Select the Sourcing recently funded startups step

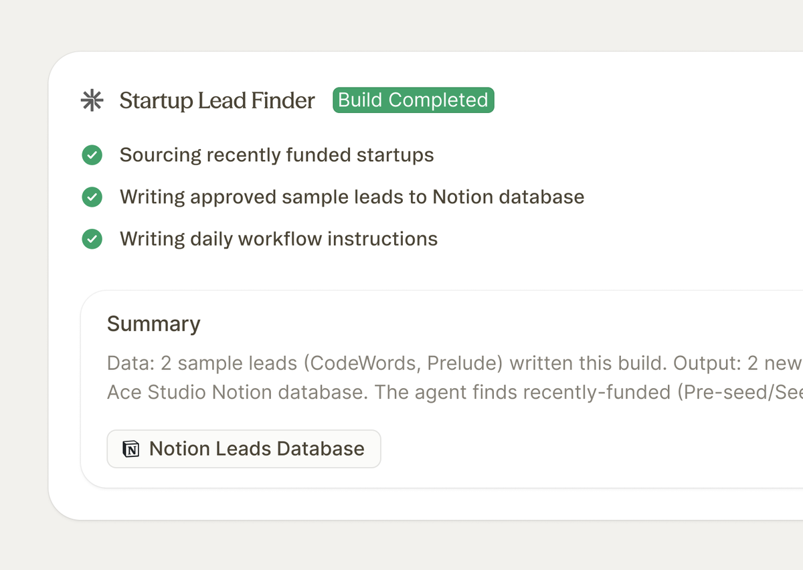pos(276,155)
